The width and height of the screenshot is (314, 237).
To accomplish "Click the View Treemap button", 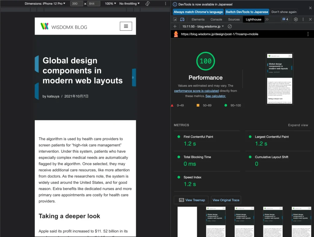I will [191, 200].
